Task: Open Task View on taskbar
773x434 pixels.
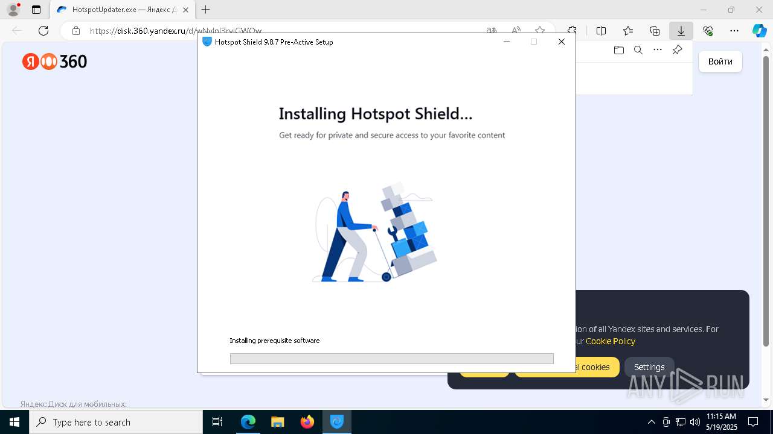Action: [218, 422]
